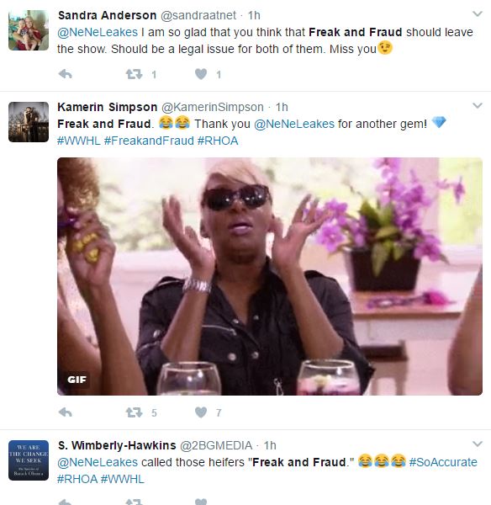This screenshot has width=491, height=505.
Task: Retweet Kamerin Simpson's GIF tweet
Action: click(x=134, y=412)
